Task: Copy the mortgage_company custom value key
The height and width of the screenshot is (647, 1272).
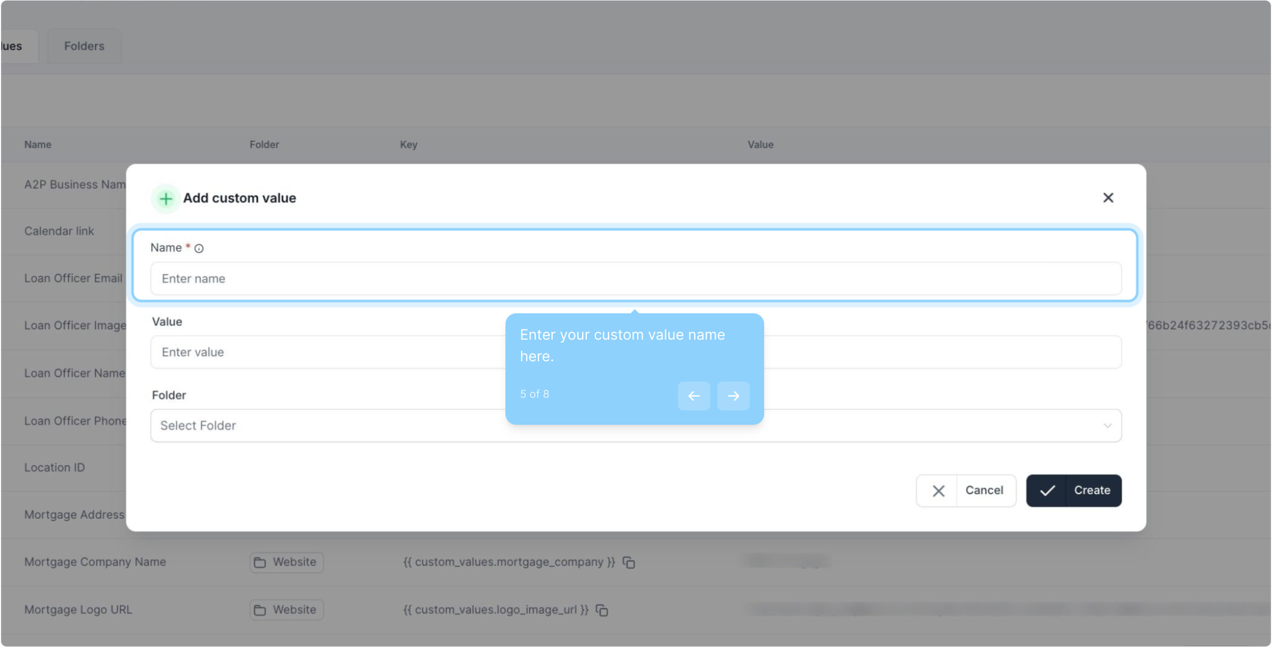Action: pyautogui.click(x=629, y=563)
